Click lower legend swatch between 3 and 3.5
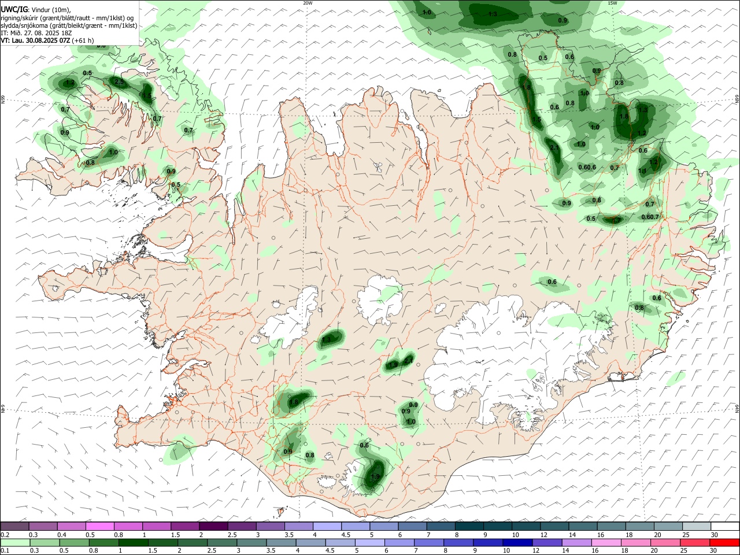 coord(251,543)
